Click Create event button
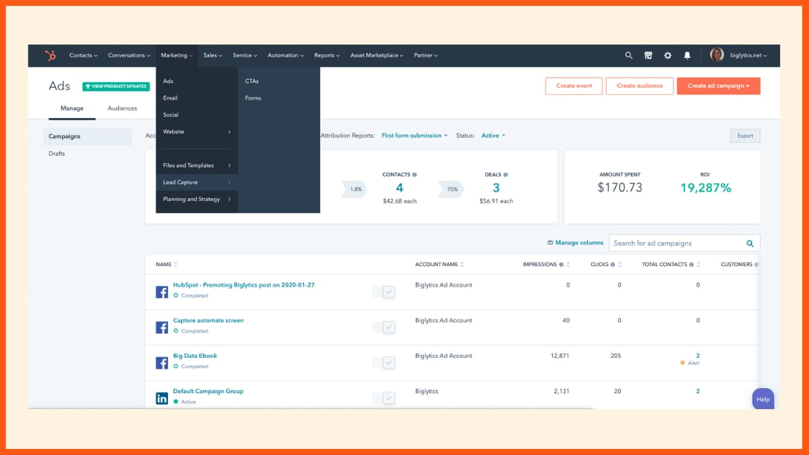Screen dimensions: 809x455 574,86
